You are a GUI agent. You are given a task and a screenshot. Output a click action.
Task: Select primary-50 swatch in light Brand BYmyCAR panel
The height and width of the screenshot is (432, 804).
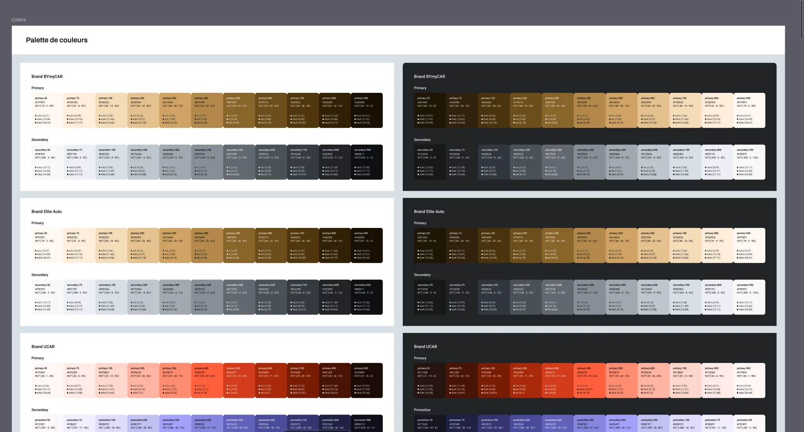pos(47,110)
